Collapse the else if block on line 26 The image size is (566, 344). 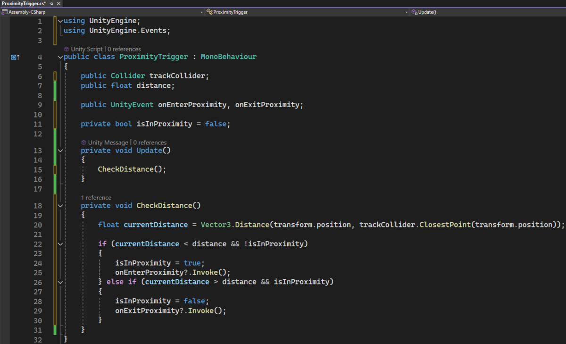pos(60,282)
